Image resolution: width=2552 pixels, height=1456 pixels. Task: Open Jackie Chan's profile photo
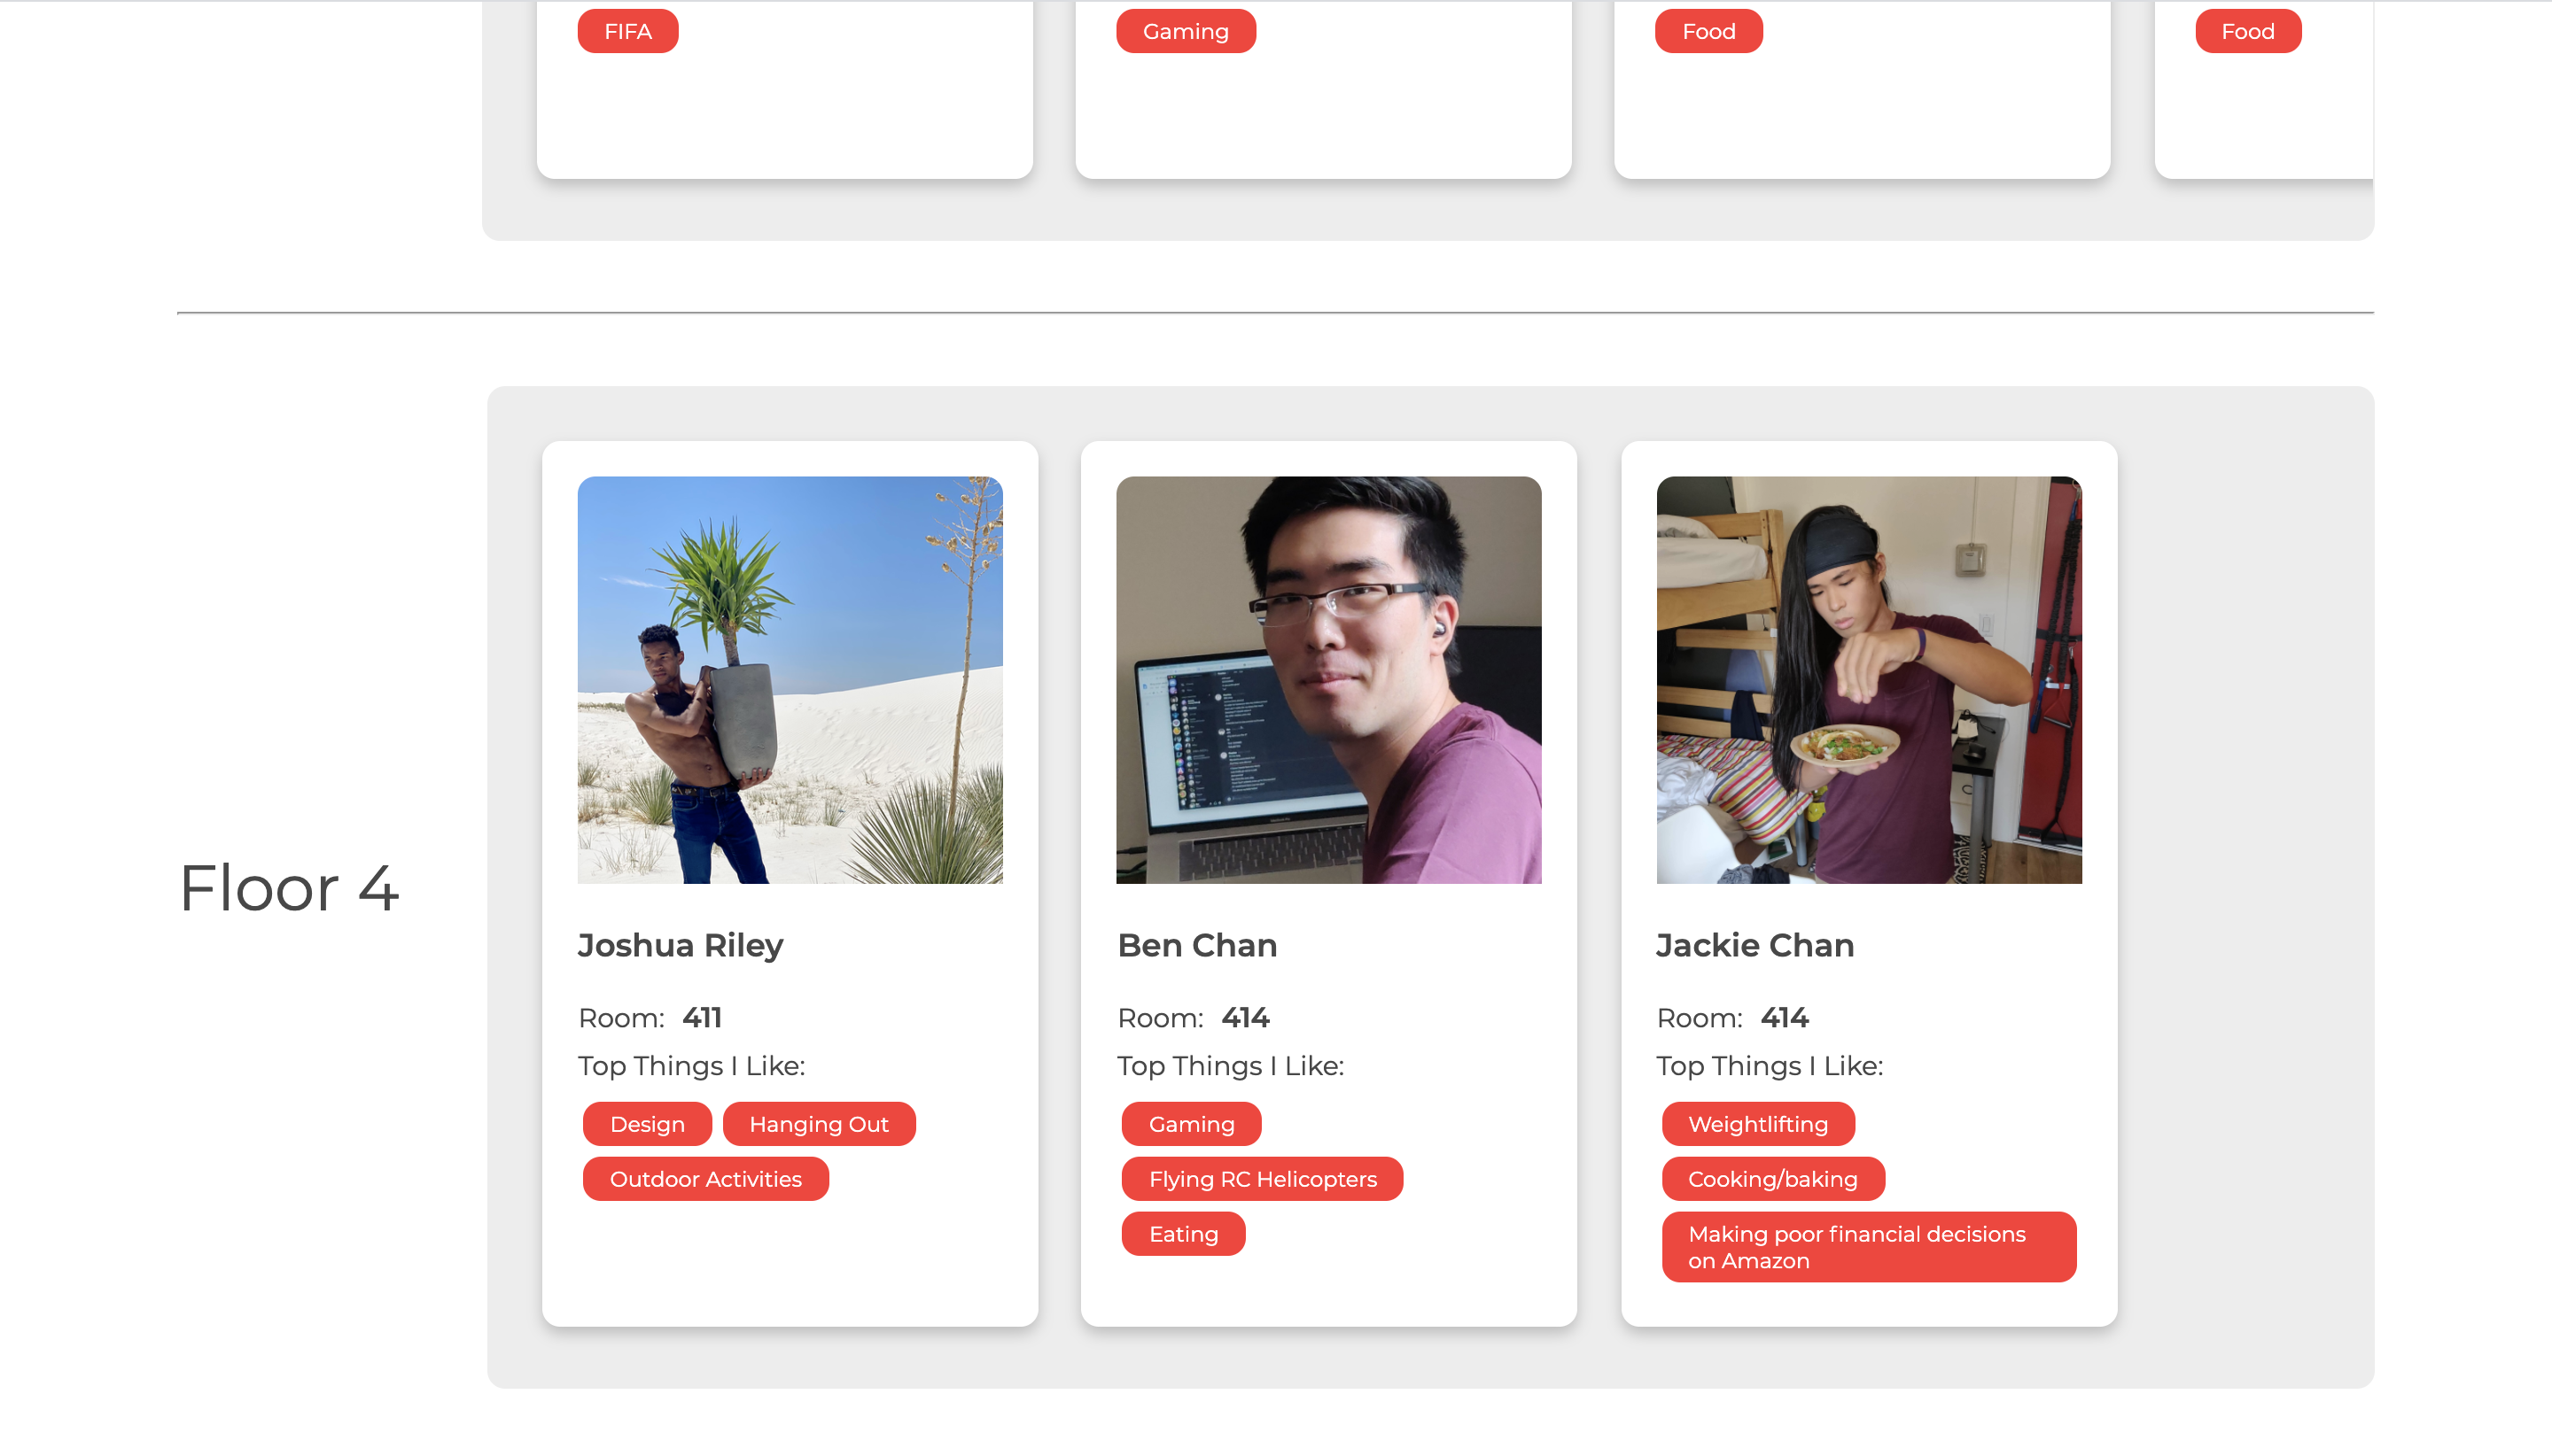point(1869,679)
